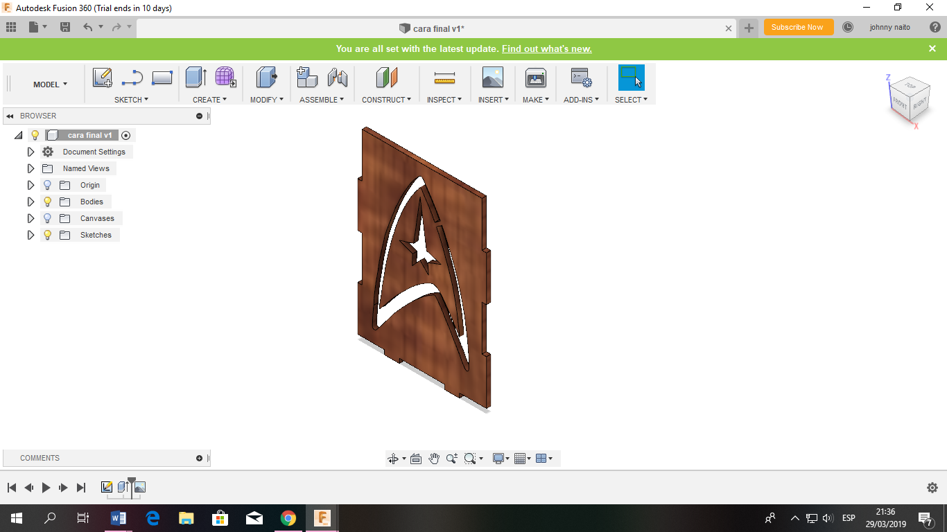Select the Zoom tool icon
The width and height of the screenshot is (947, 532).
(x=452, y=459)
